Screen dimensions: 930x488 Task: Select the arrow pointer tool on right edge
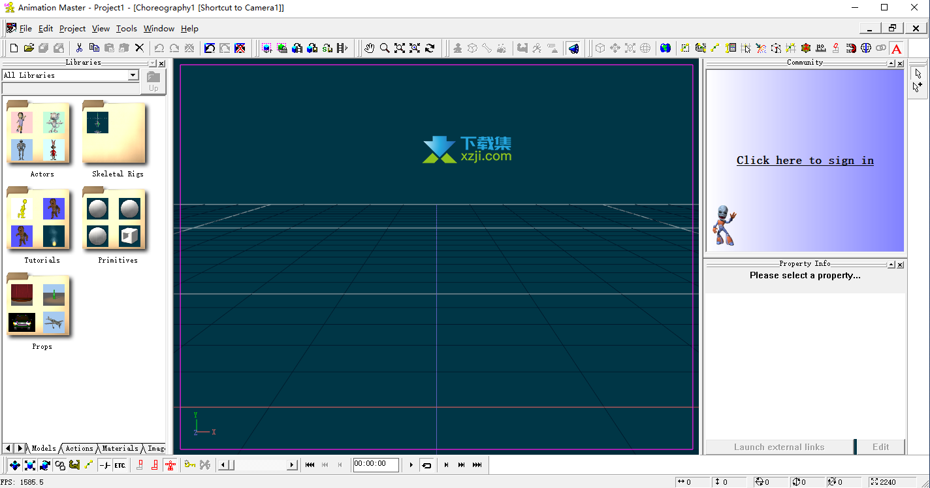[x=918, y=73]
